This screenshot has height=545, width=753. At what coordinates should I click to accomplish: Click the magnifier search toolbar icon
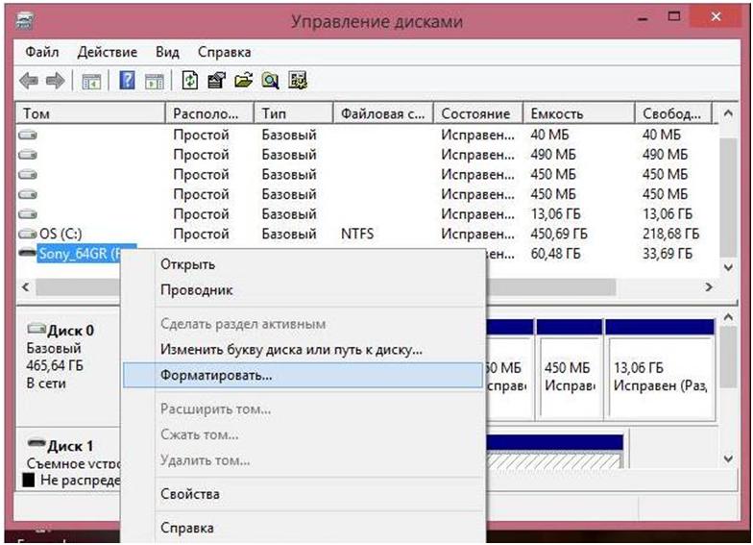click(271, 81)
